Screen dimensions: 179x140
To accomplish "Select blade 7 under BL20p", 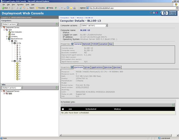I will pyautogui.click(x=20, y=77).
